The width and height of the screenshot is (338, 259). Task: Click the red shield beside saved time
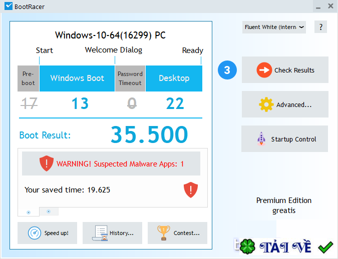(x=191, y=190)
